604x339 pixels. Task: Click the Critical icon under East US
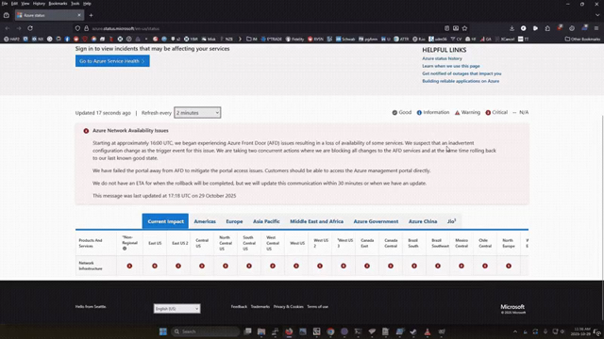155,266
